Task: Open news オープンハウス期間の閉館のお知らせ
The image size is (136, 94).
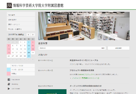Action: coord(86,86)
